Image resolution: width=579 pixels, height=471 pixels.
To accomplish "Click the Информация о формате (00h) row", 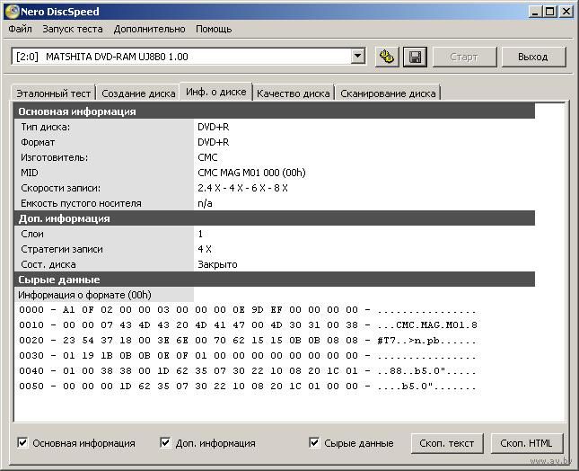I will tap(104, 295).
